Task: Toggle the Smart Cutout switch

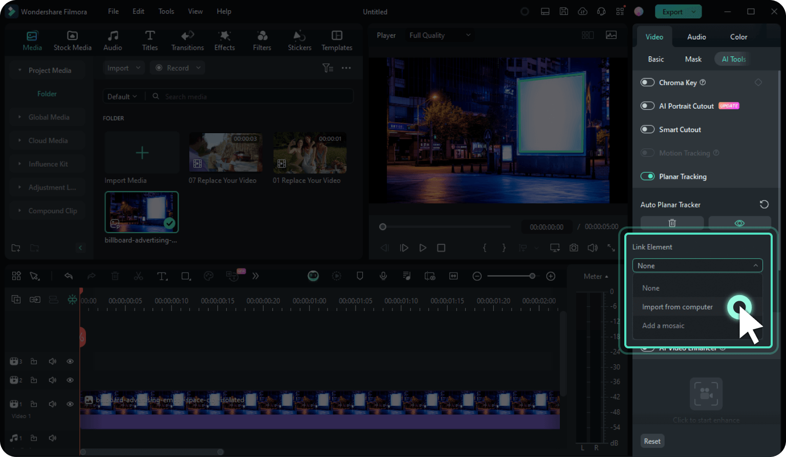Action: pyautogui.click(x=647, y=130)
